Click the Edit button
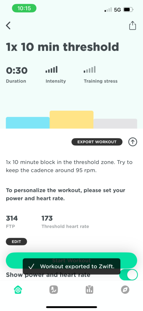This screenshot has height=311, width=143. click(x=16, y=241)
